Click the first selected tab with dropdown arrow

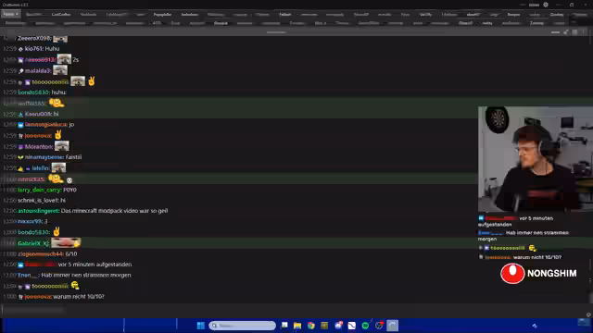coord(10,14)
